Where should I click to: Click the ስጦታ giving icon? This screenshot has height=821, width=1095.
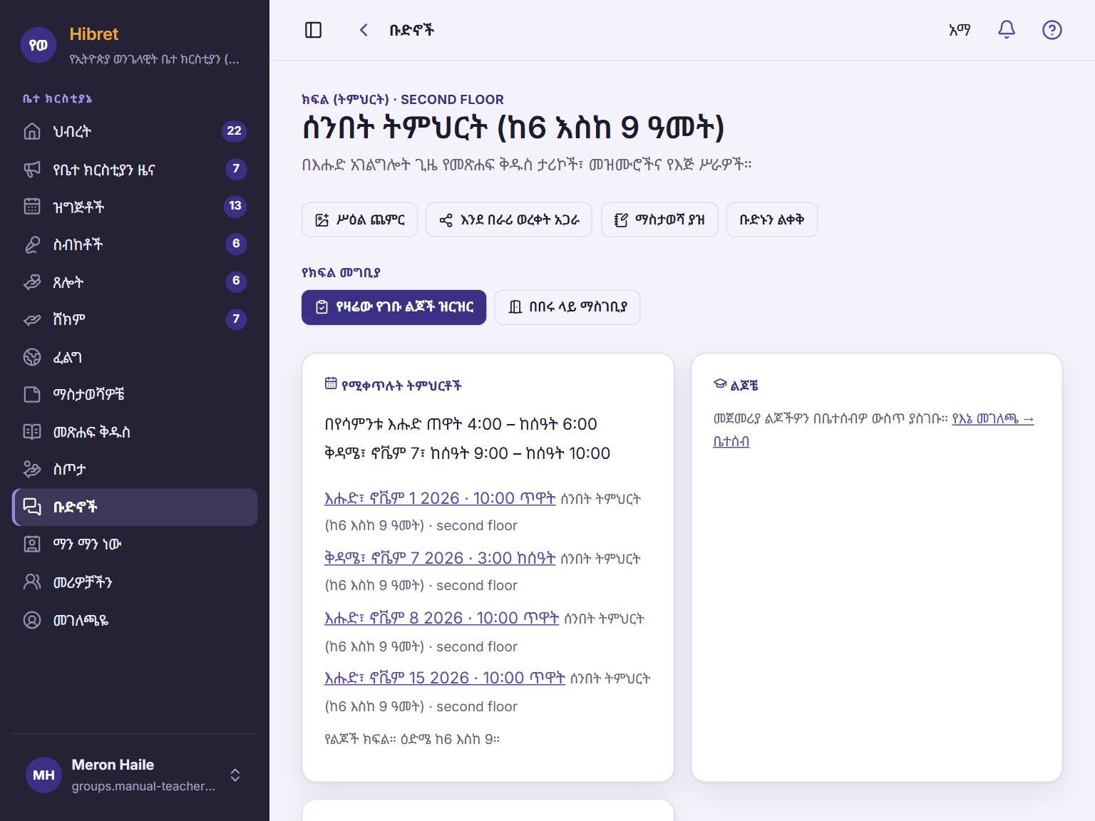(x=32, y=469)
